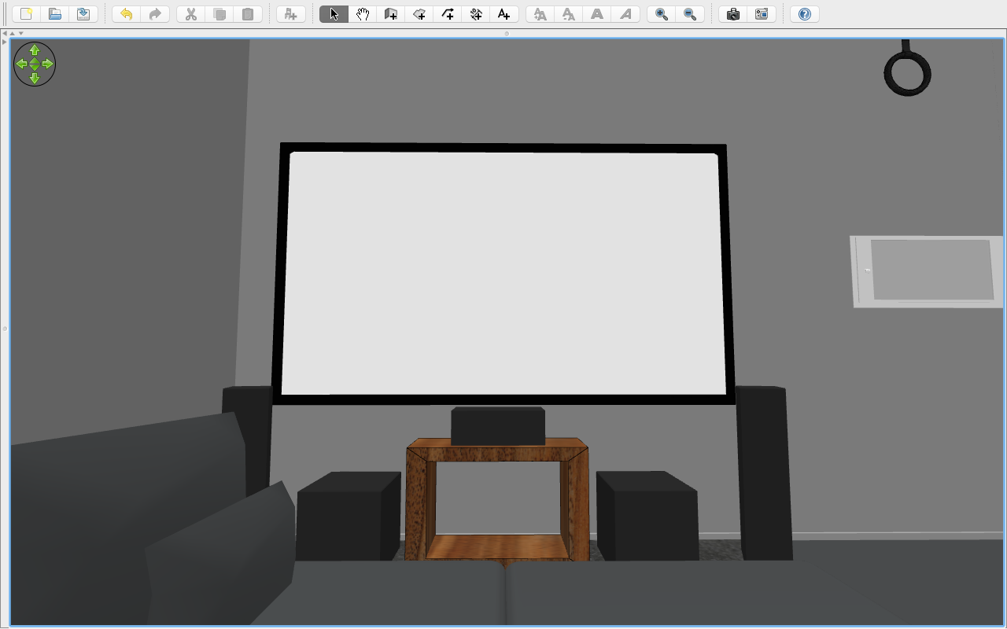Create a 3D video
The width and height of the screenshot is (1007, 629).
pos(762,14)
